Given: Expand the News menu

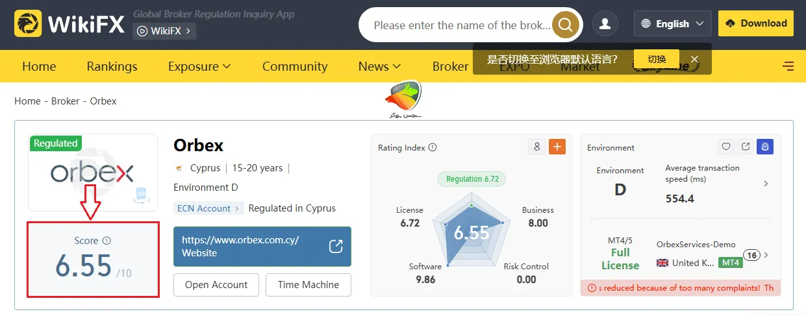Looking at the screenshot, I should (379, 66).
